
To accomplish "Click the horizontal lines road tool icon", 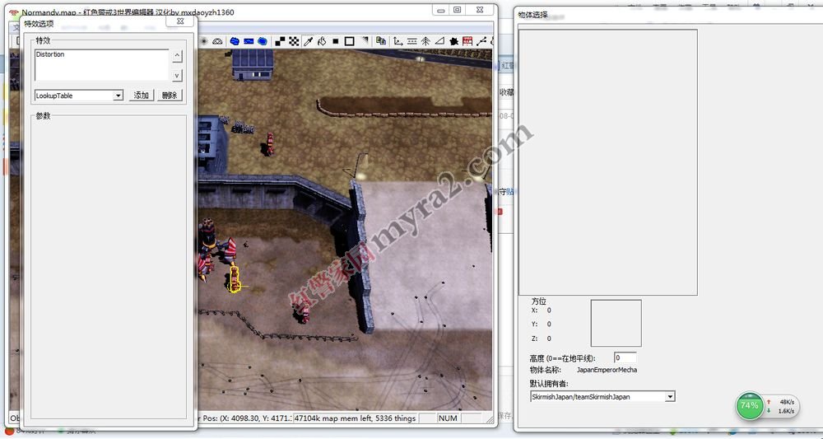I will (412, 41).
